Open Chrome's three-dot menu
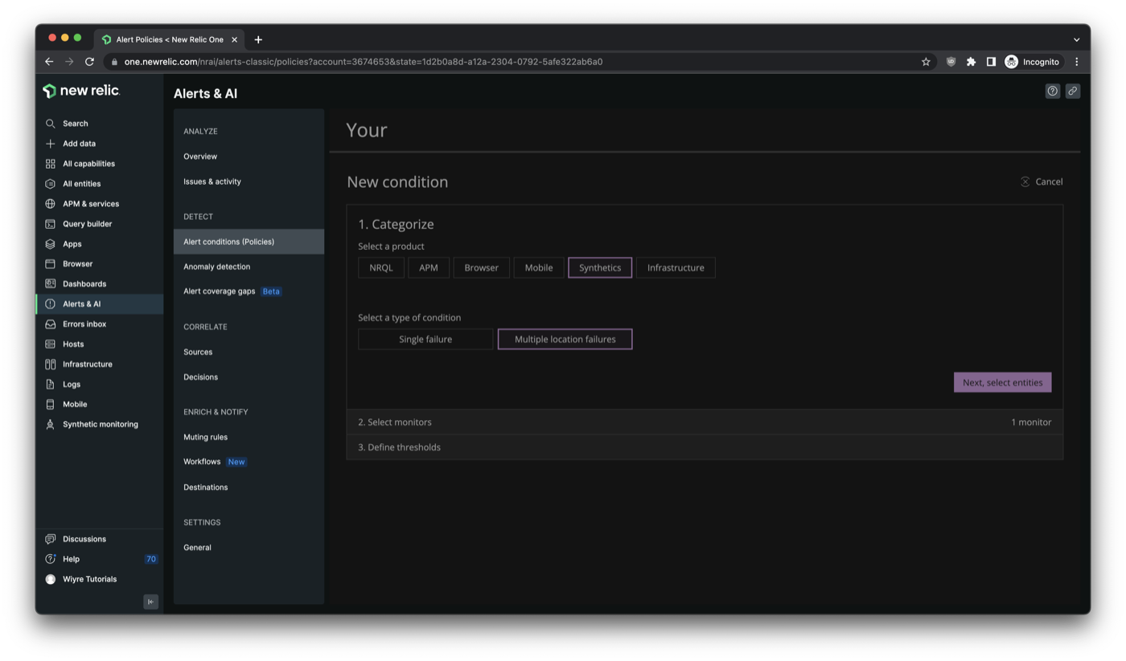 1076,62
